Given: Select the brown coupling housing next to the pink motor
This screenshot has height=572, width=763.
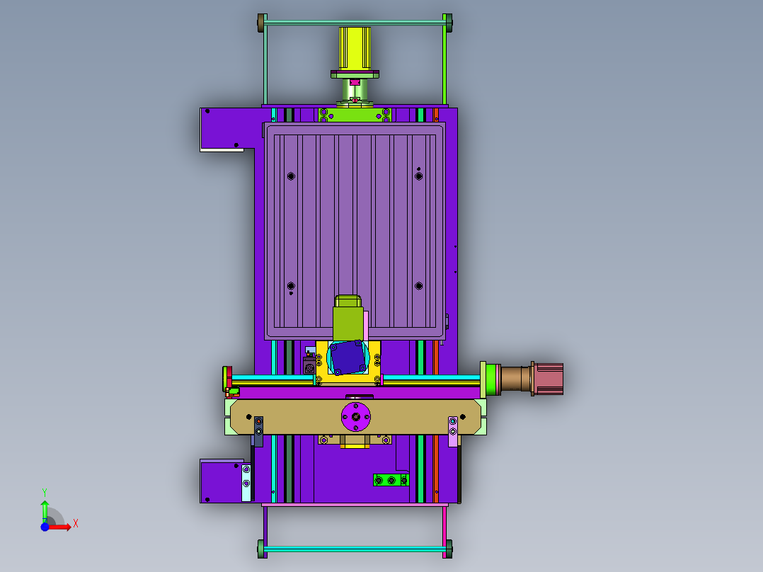Looking at the screenshot, I should pos(516,379).
